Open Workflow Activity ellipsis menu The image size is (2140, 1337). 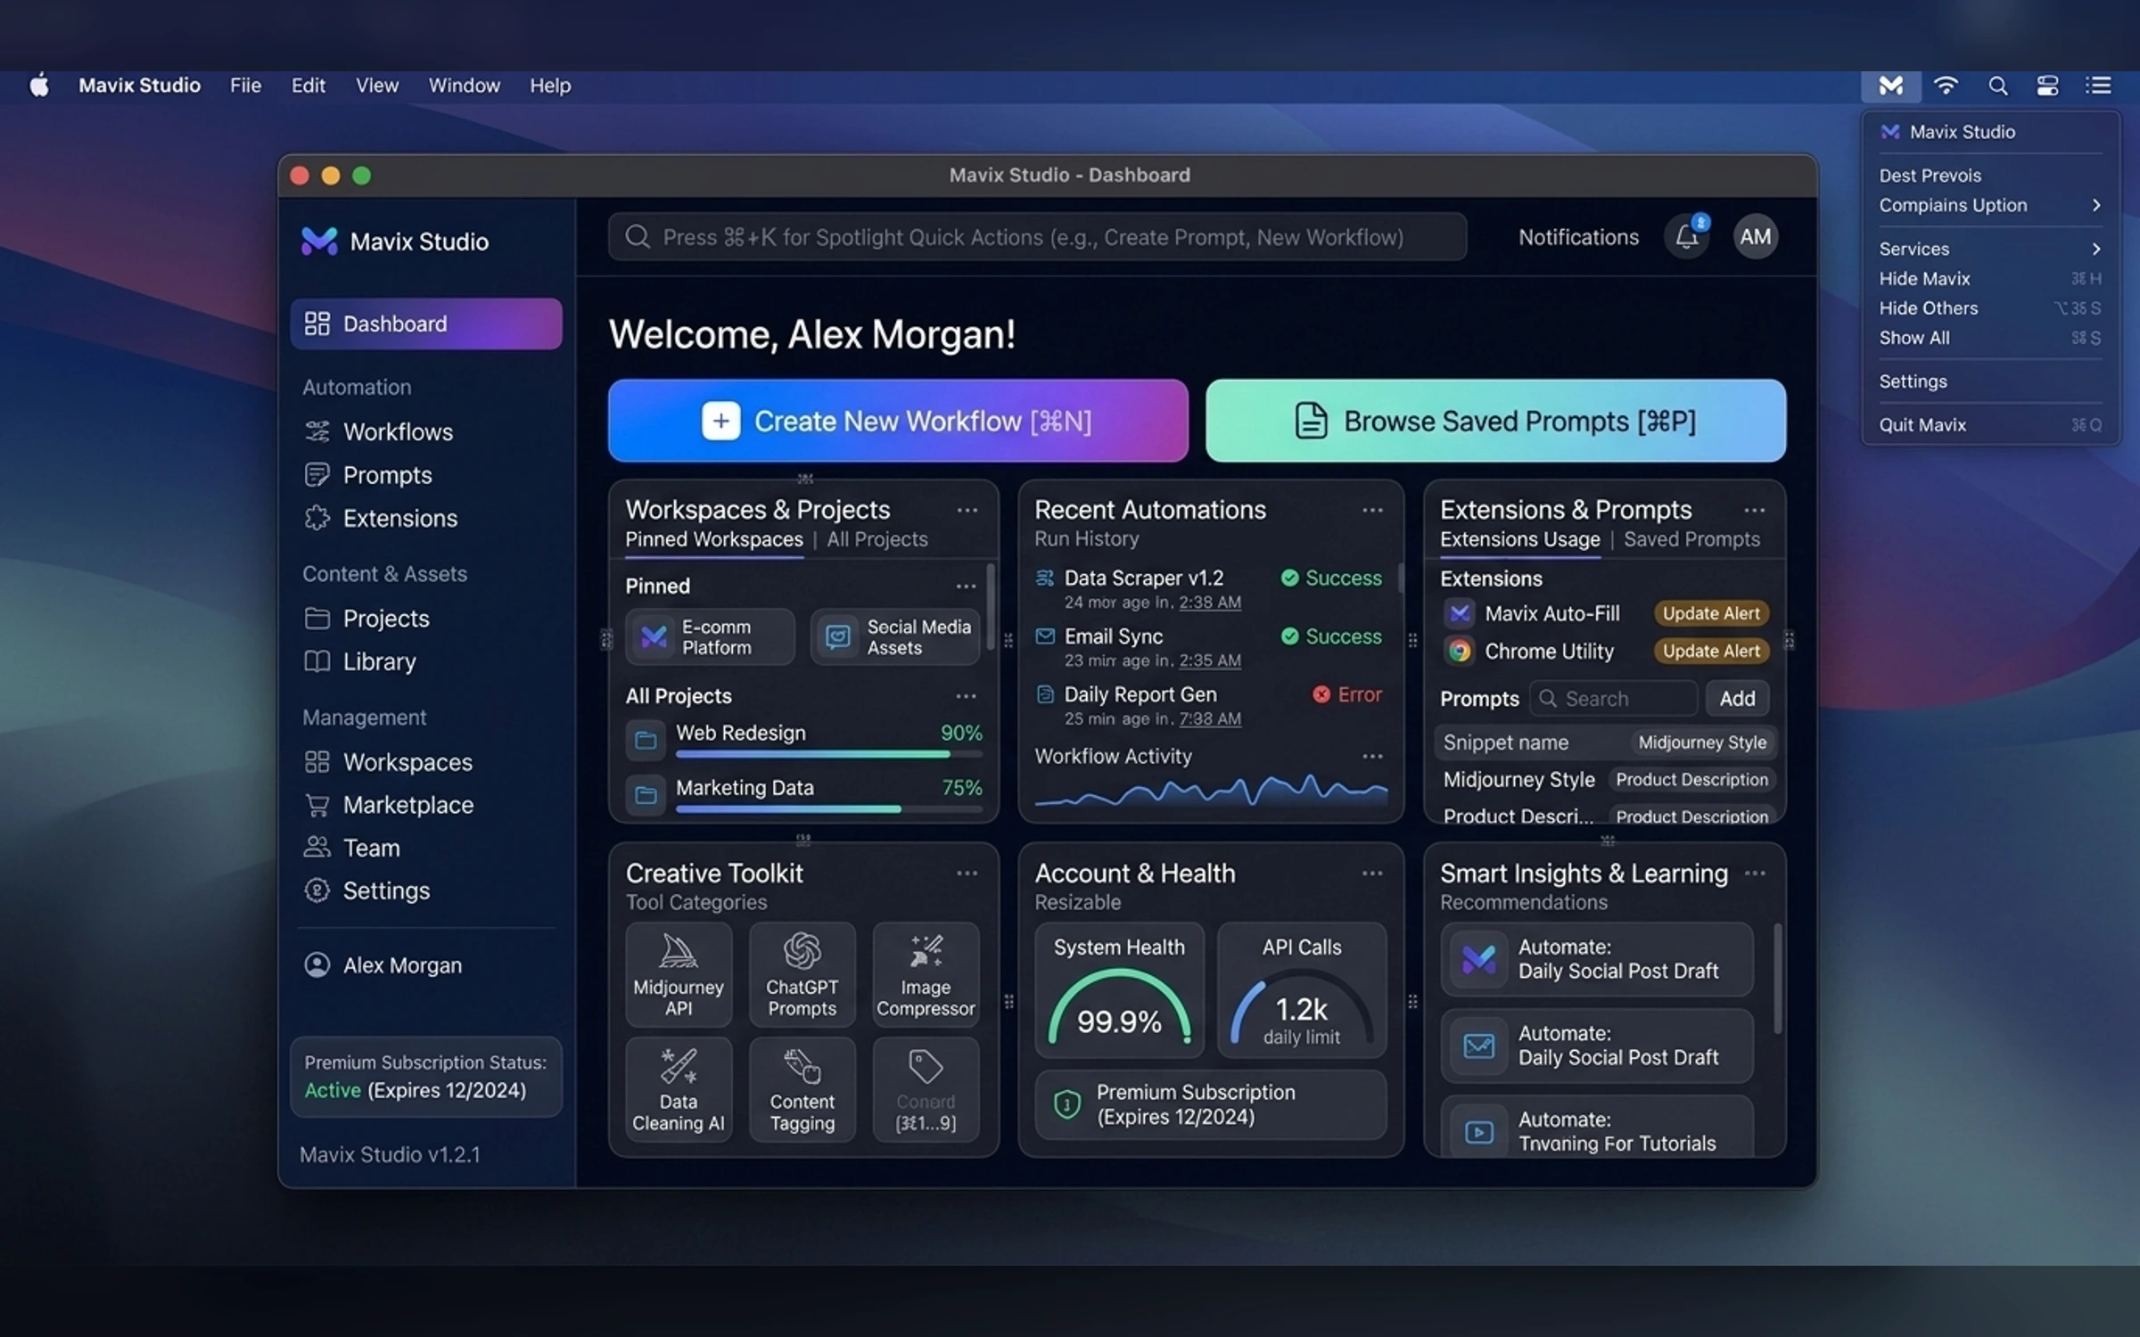tap(1372, 757)
